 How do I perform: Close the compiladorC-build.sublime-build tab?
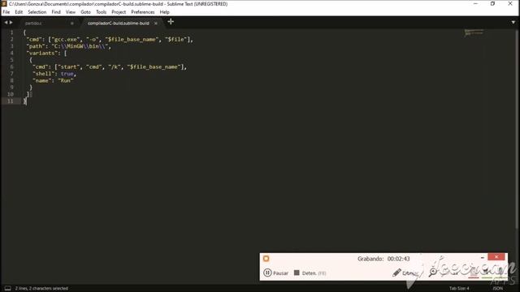[x=156, y=24]
